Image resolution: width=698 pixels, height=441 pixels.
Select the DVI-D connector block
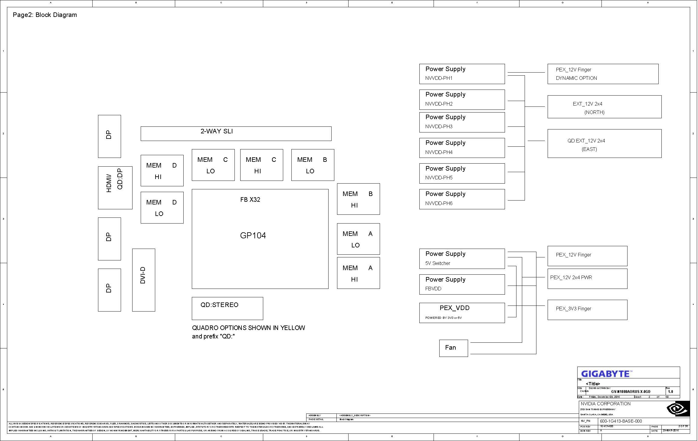pyautogui.click(x=143, y=280)
